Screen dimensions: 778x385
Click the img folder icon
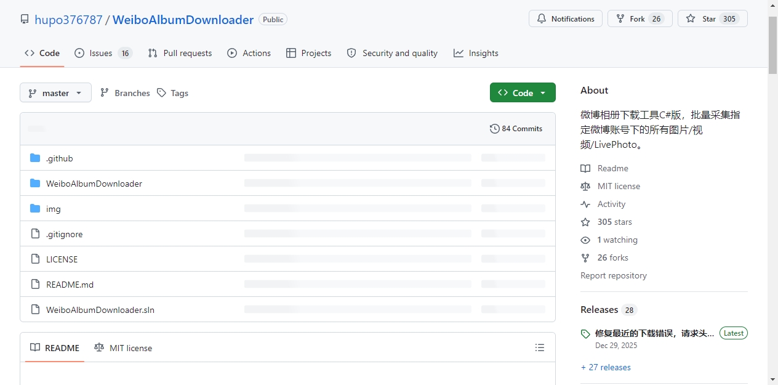35,209
